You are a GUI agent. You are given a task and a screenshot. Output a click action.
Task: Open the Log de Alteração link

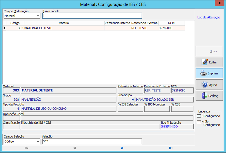tap(208, 17)
